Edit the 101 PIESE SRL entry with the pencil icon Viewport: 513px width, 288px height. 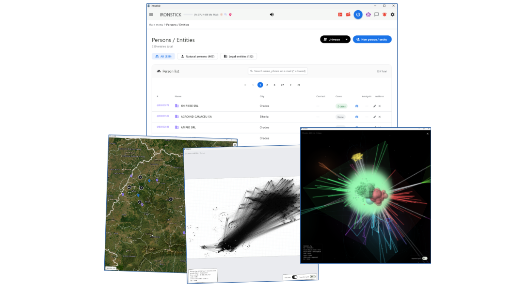coord(375,106)
